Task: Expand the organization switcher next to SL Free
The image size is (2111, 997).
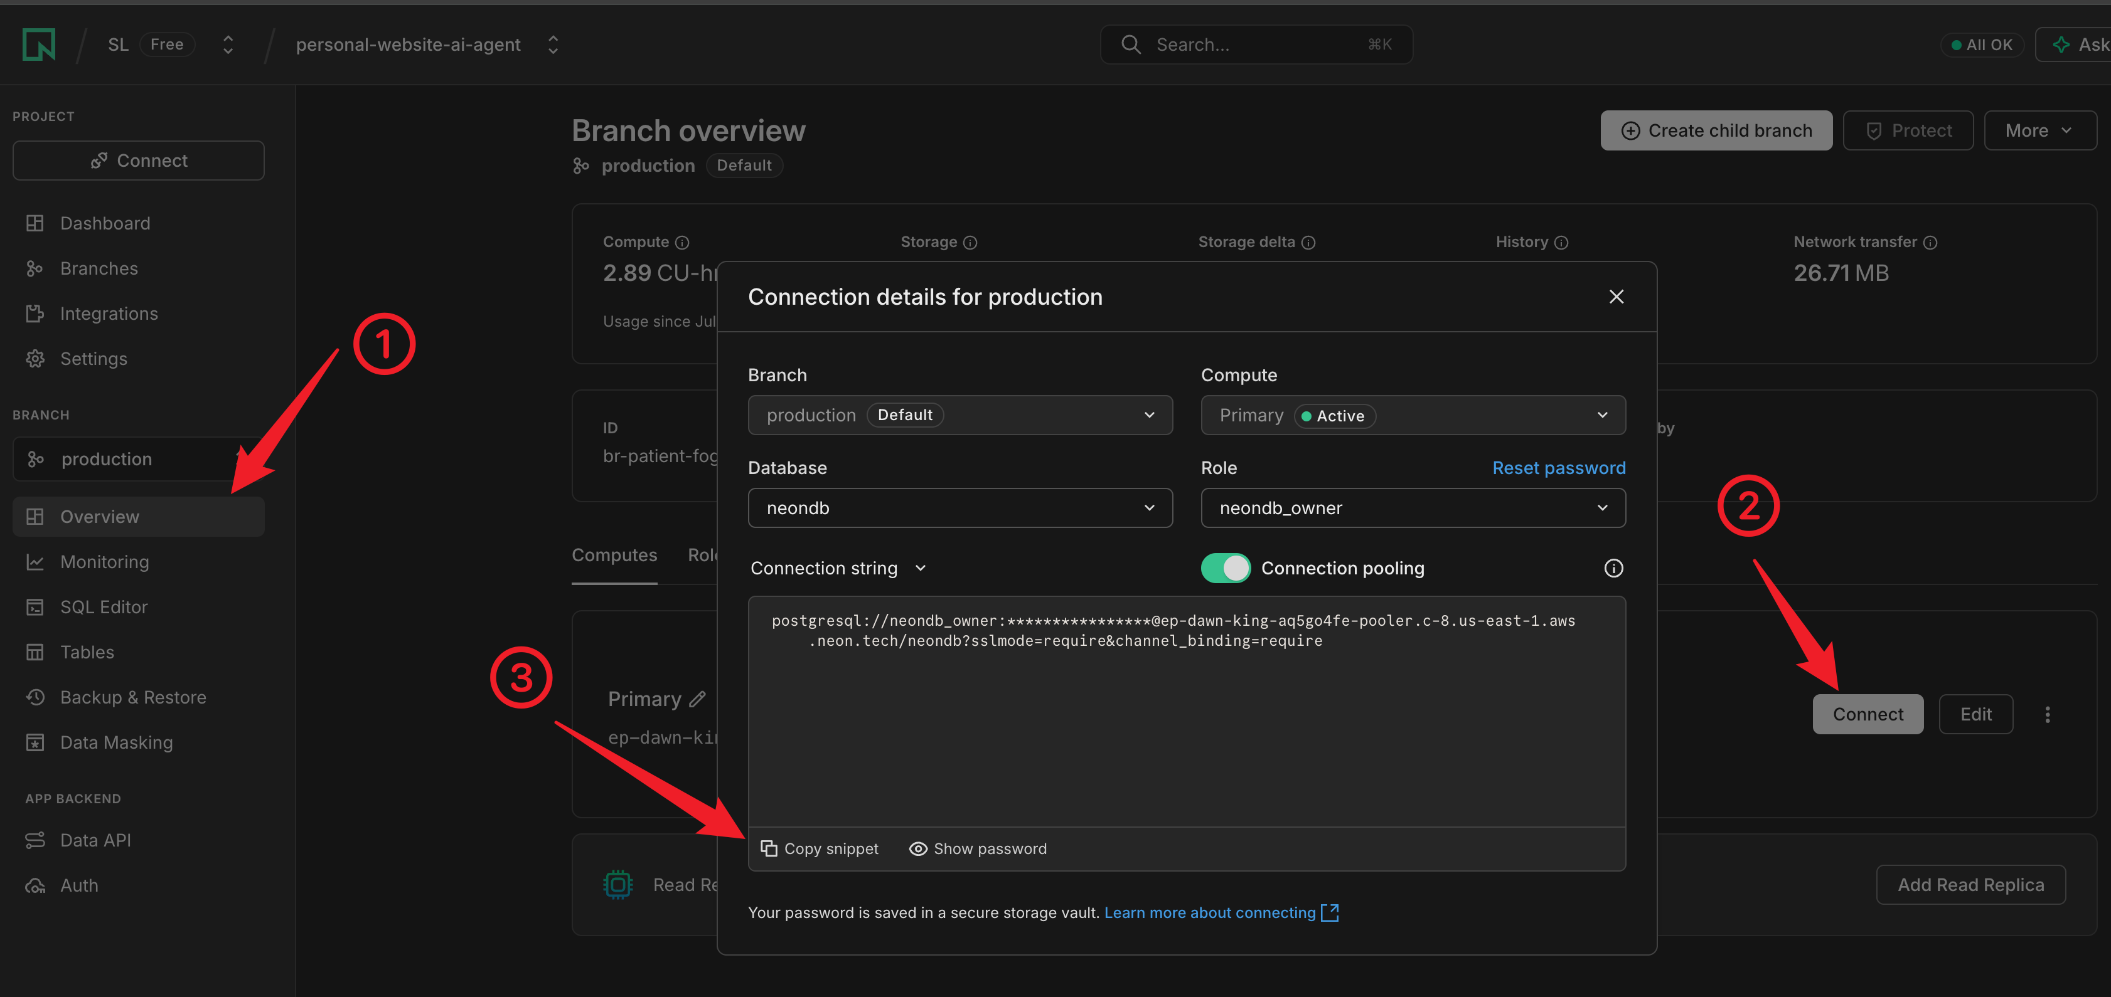Action: pyautogui.click(x=228, y=44)
